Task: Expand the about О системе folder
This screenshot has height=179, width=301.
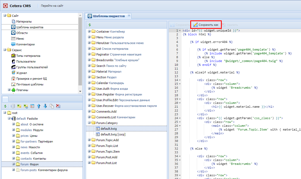Action: click(x=14, y=124)
